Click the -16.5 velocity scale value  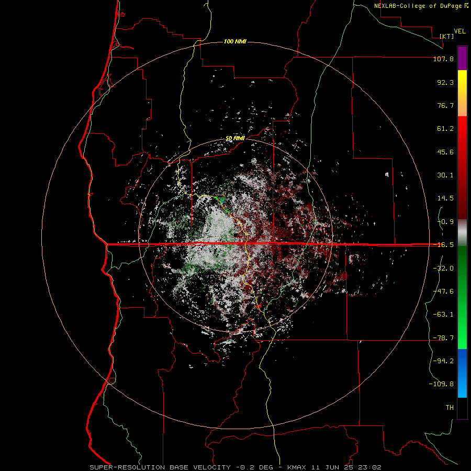coord(443,245)
